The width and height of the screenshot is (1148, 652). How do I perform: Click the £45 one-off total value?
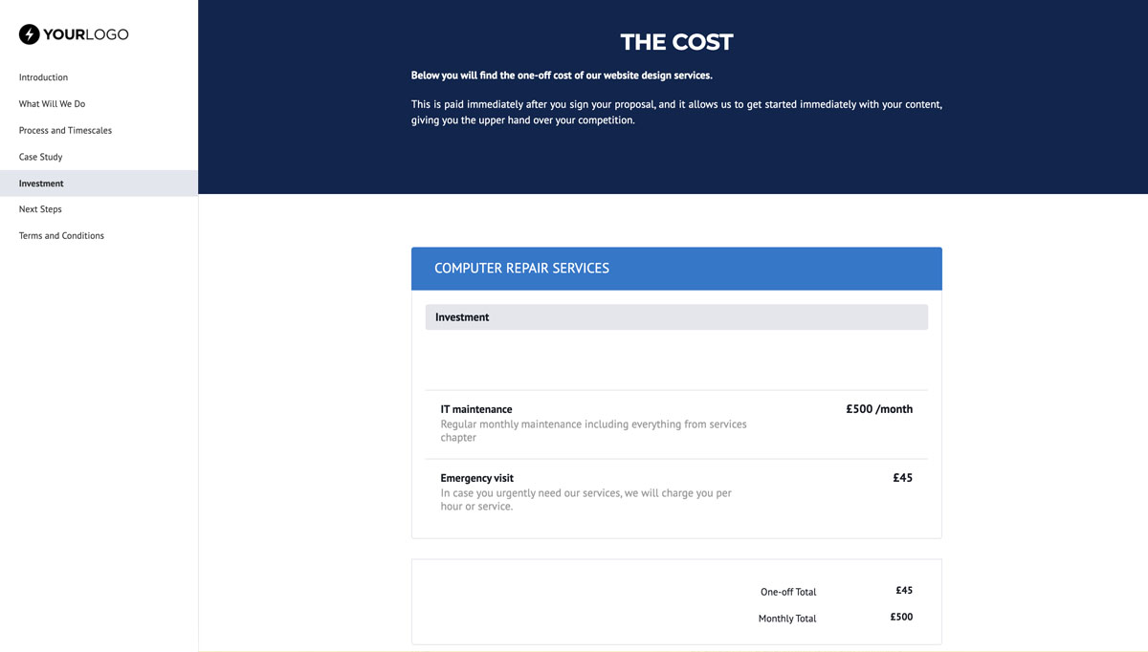click(903, 590)
